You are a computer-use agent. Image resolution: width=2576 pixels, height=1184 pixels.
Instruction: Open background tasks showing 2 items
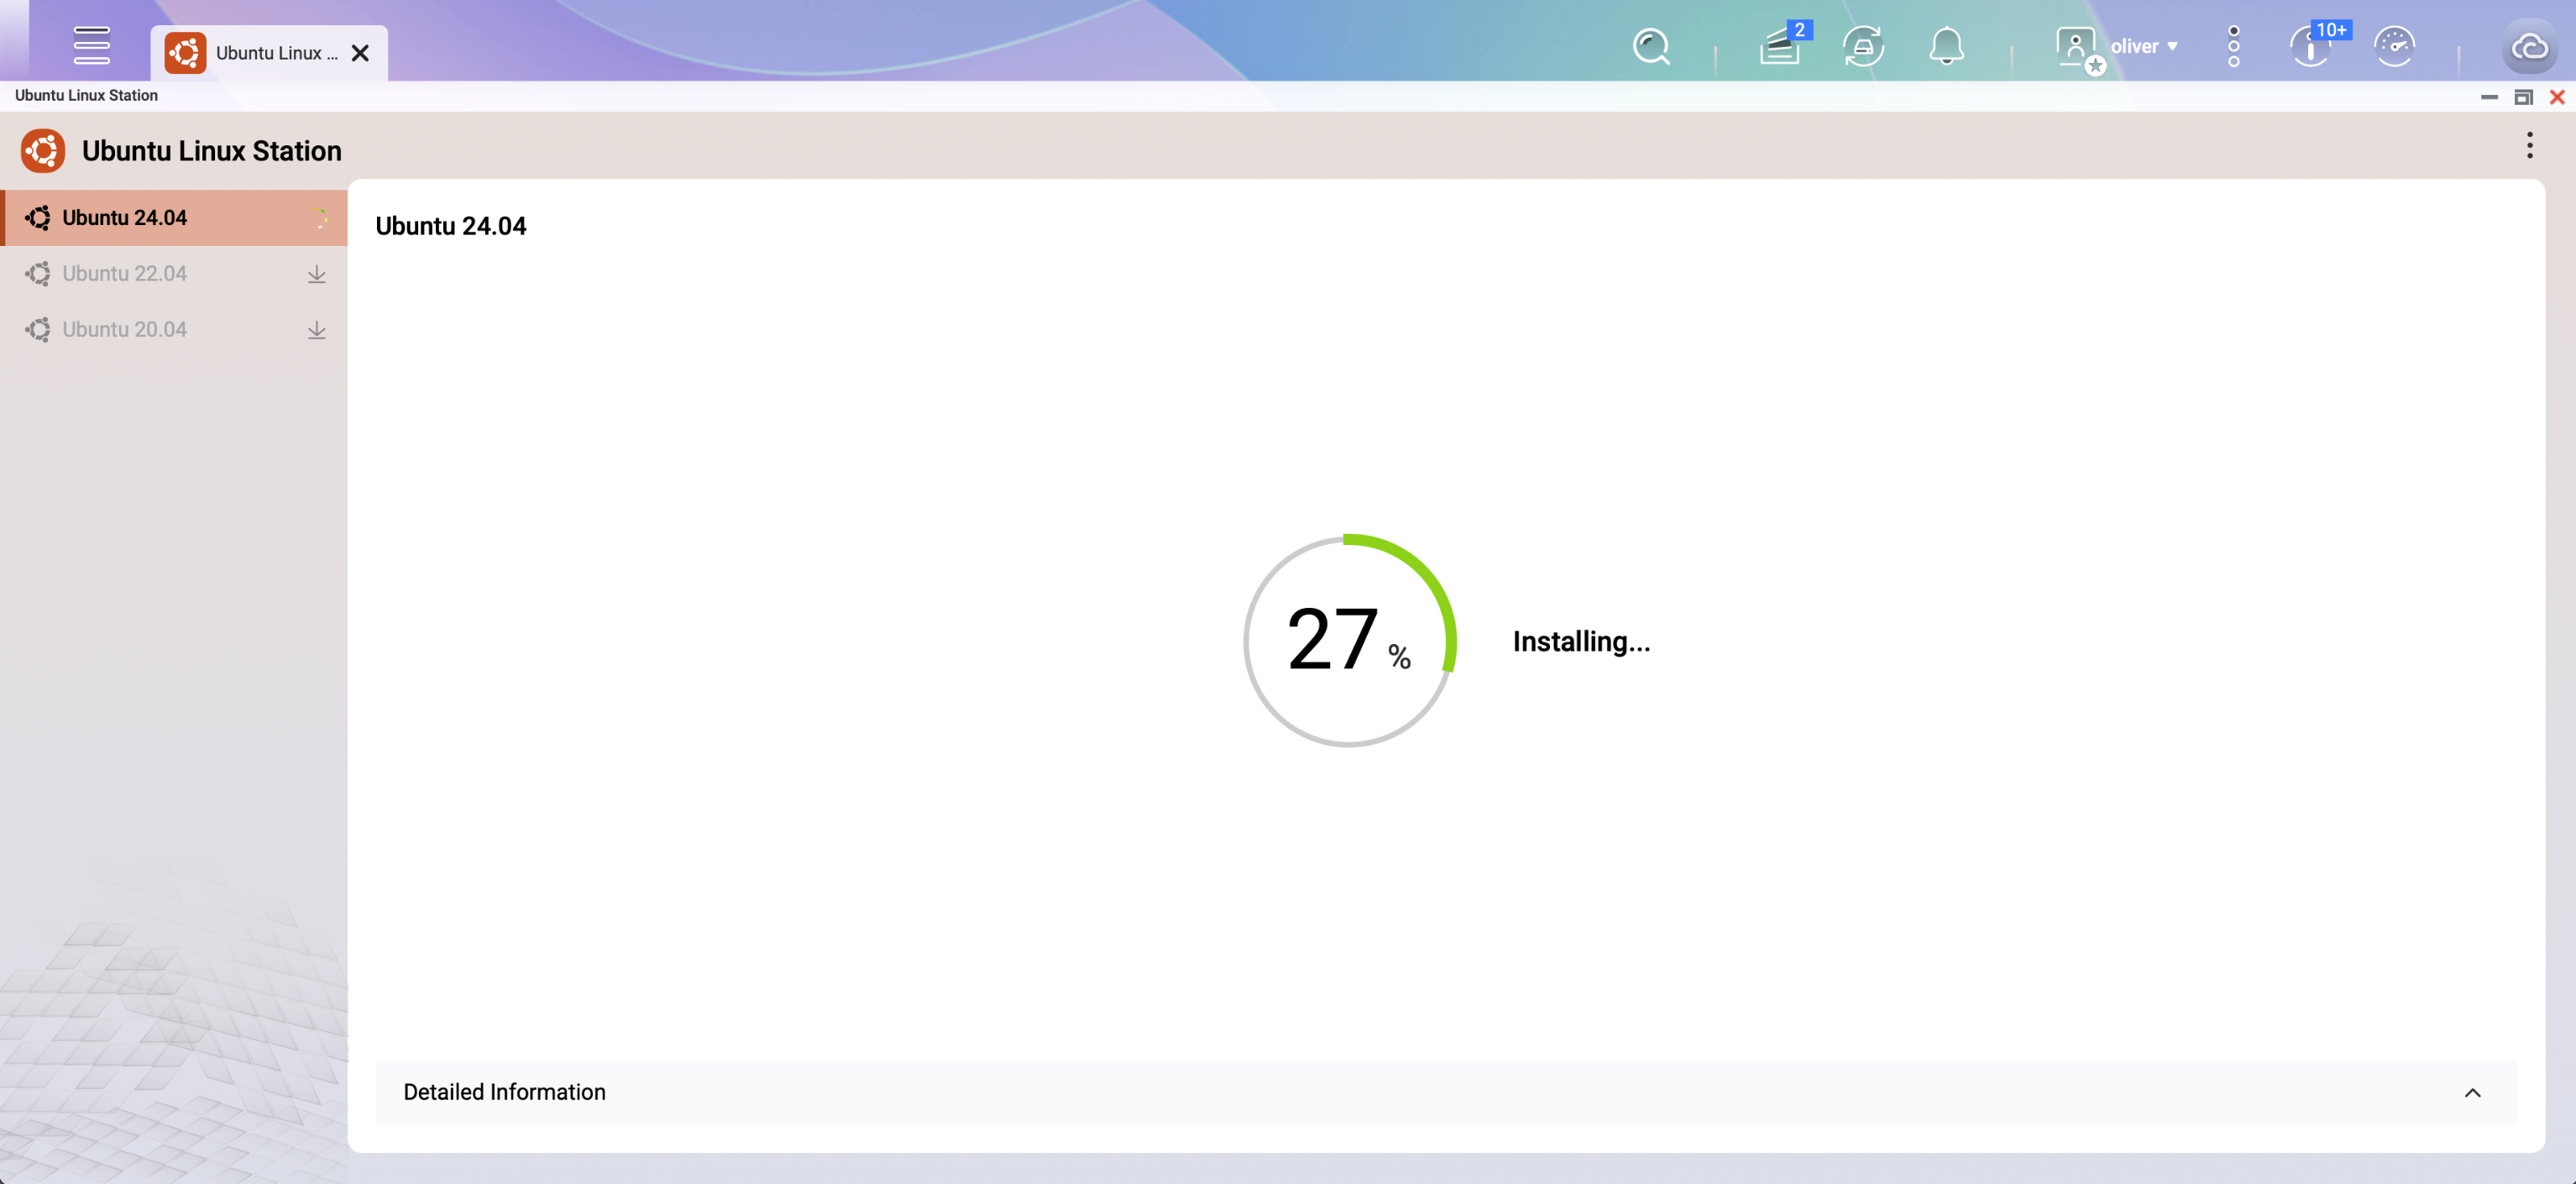tap(1782, 46)
